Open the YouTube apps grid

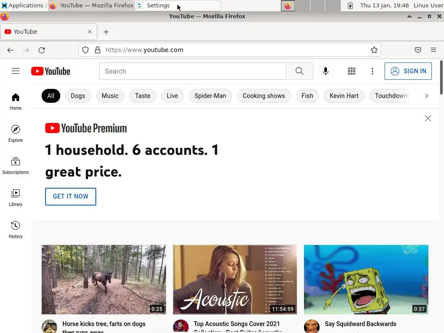click(x=351, y=71)
